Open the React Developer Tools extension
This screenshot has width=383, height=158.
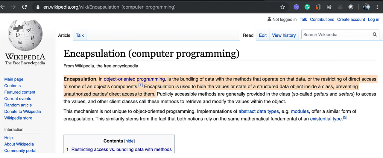click(329, 7)
